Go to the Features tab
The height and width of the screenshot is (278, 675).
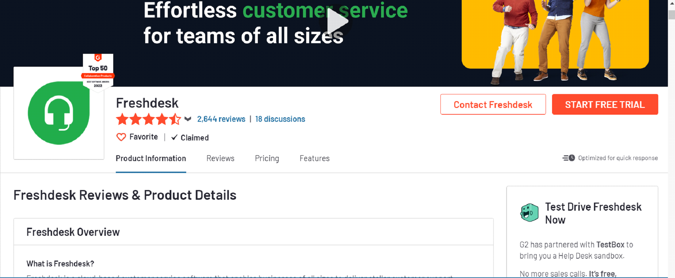tap(315, 158)
